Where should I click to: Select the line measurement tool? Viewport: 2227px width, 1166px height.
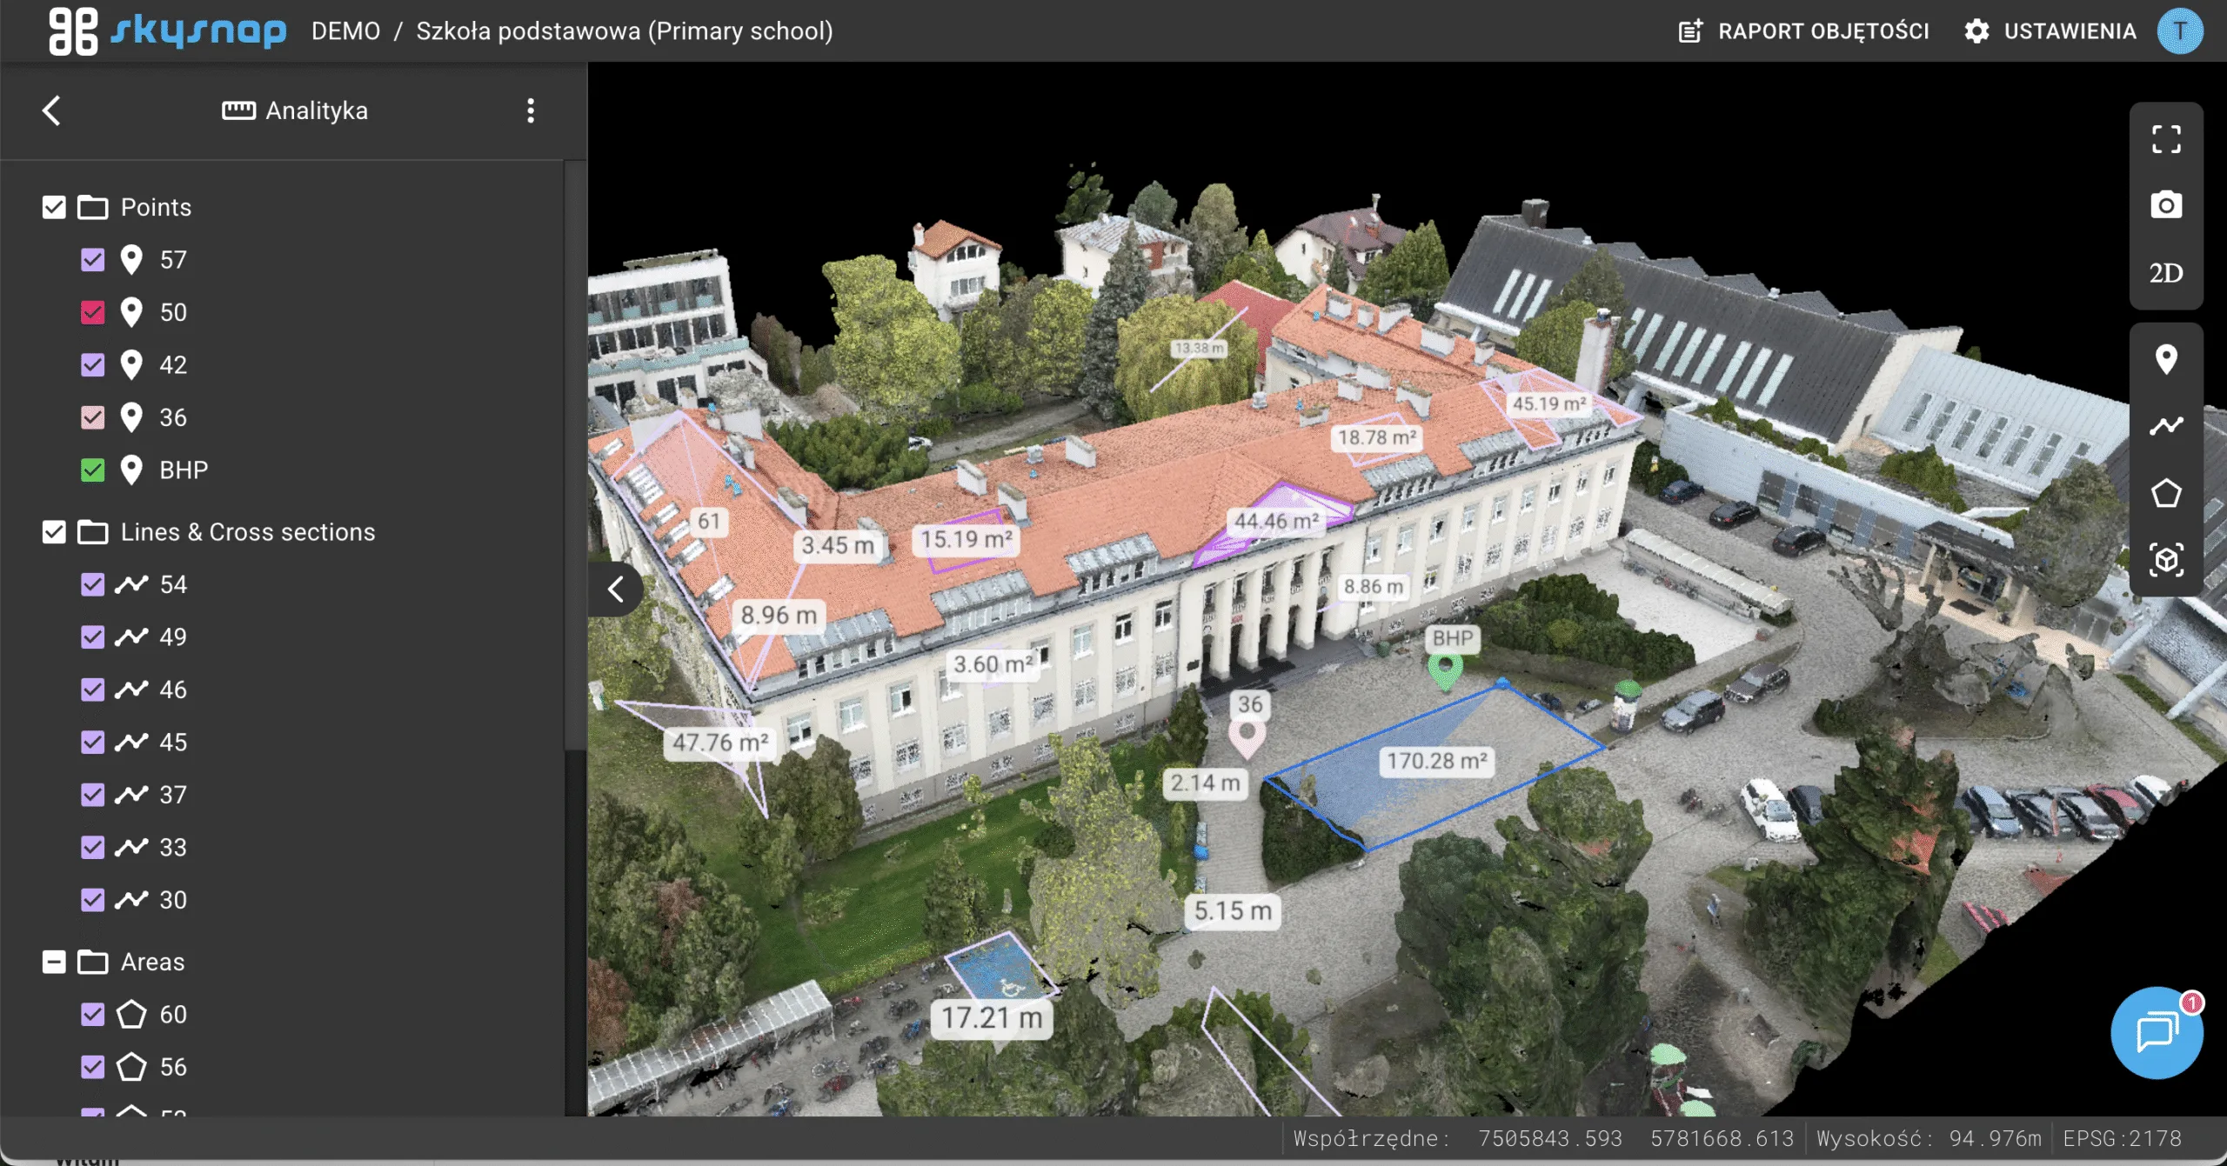2165,426
